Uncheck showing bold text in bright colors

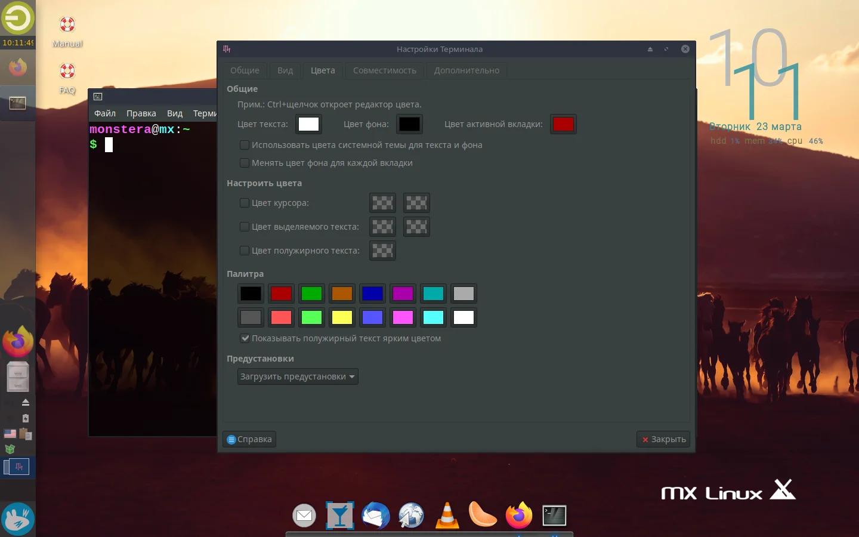click(x=245, y=338)
